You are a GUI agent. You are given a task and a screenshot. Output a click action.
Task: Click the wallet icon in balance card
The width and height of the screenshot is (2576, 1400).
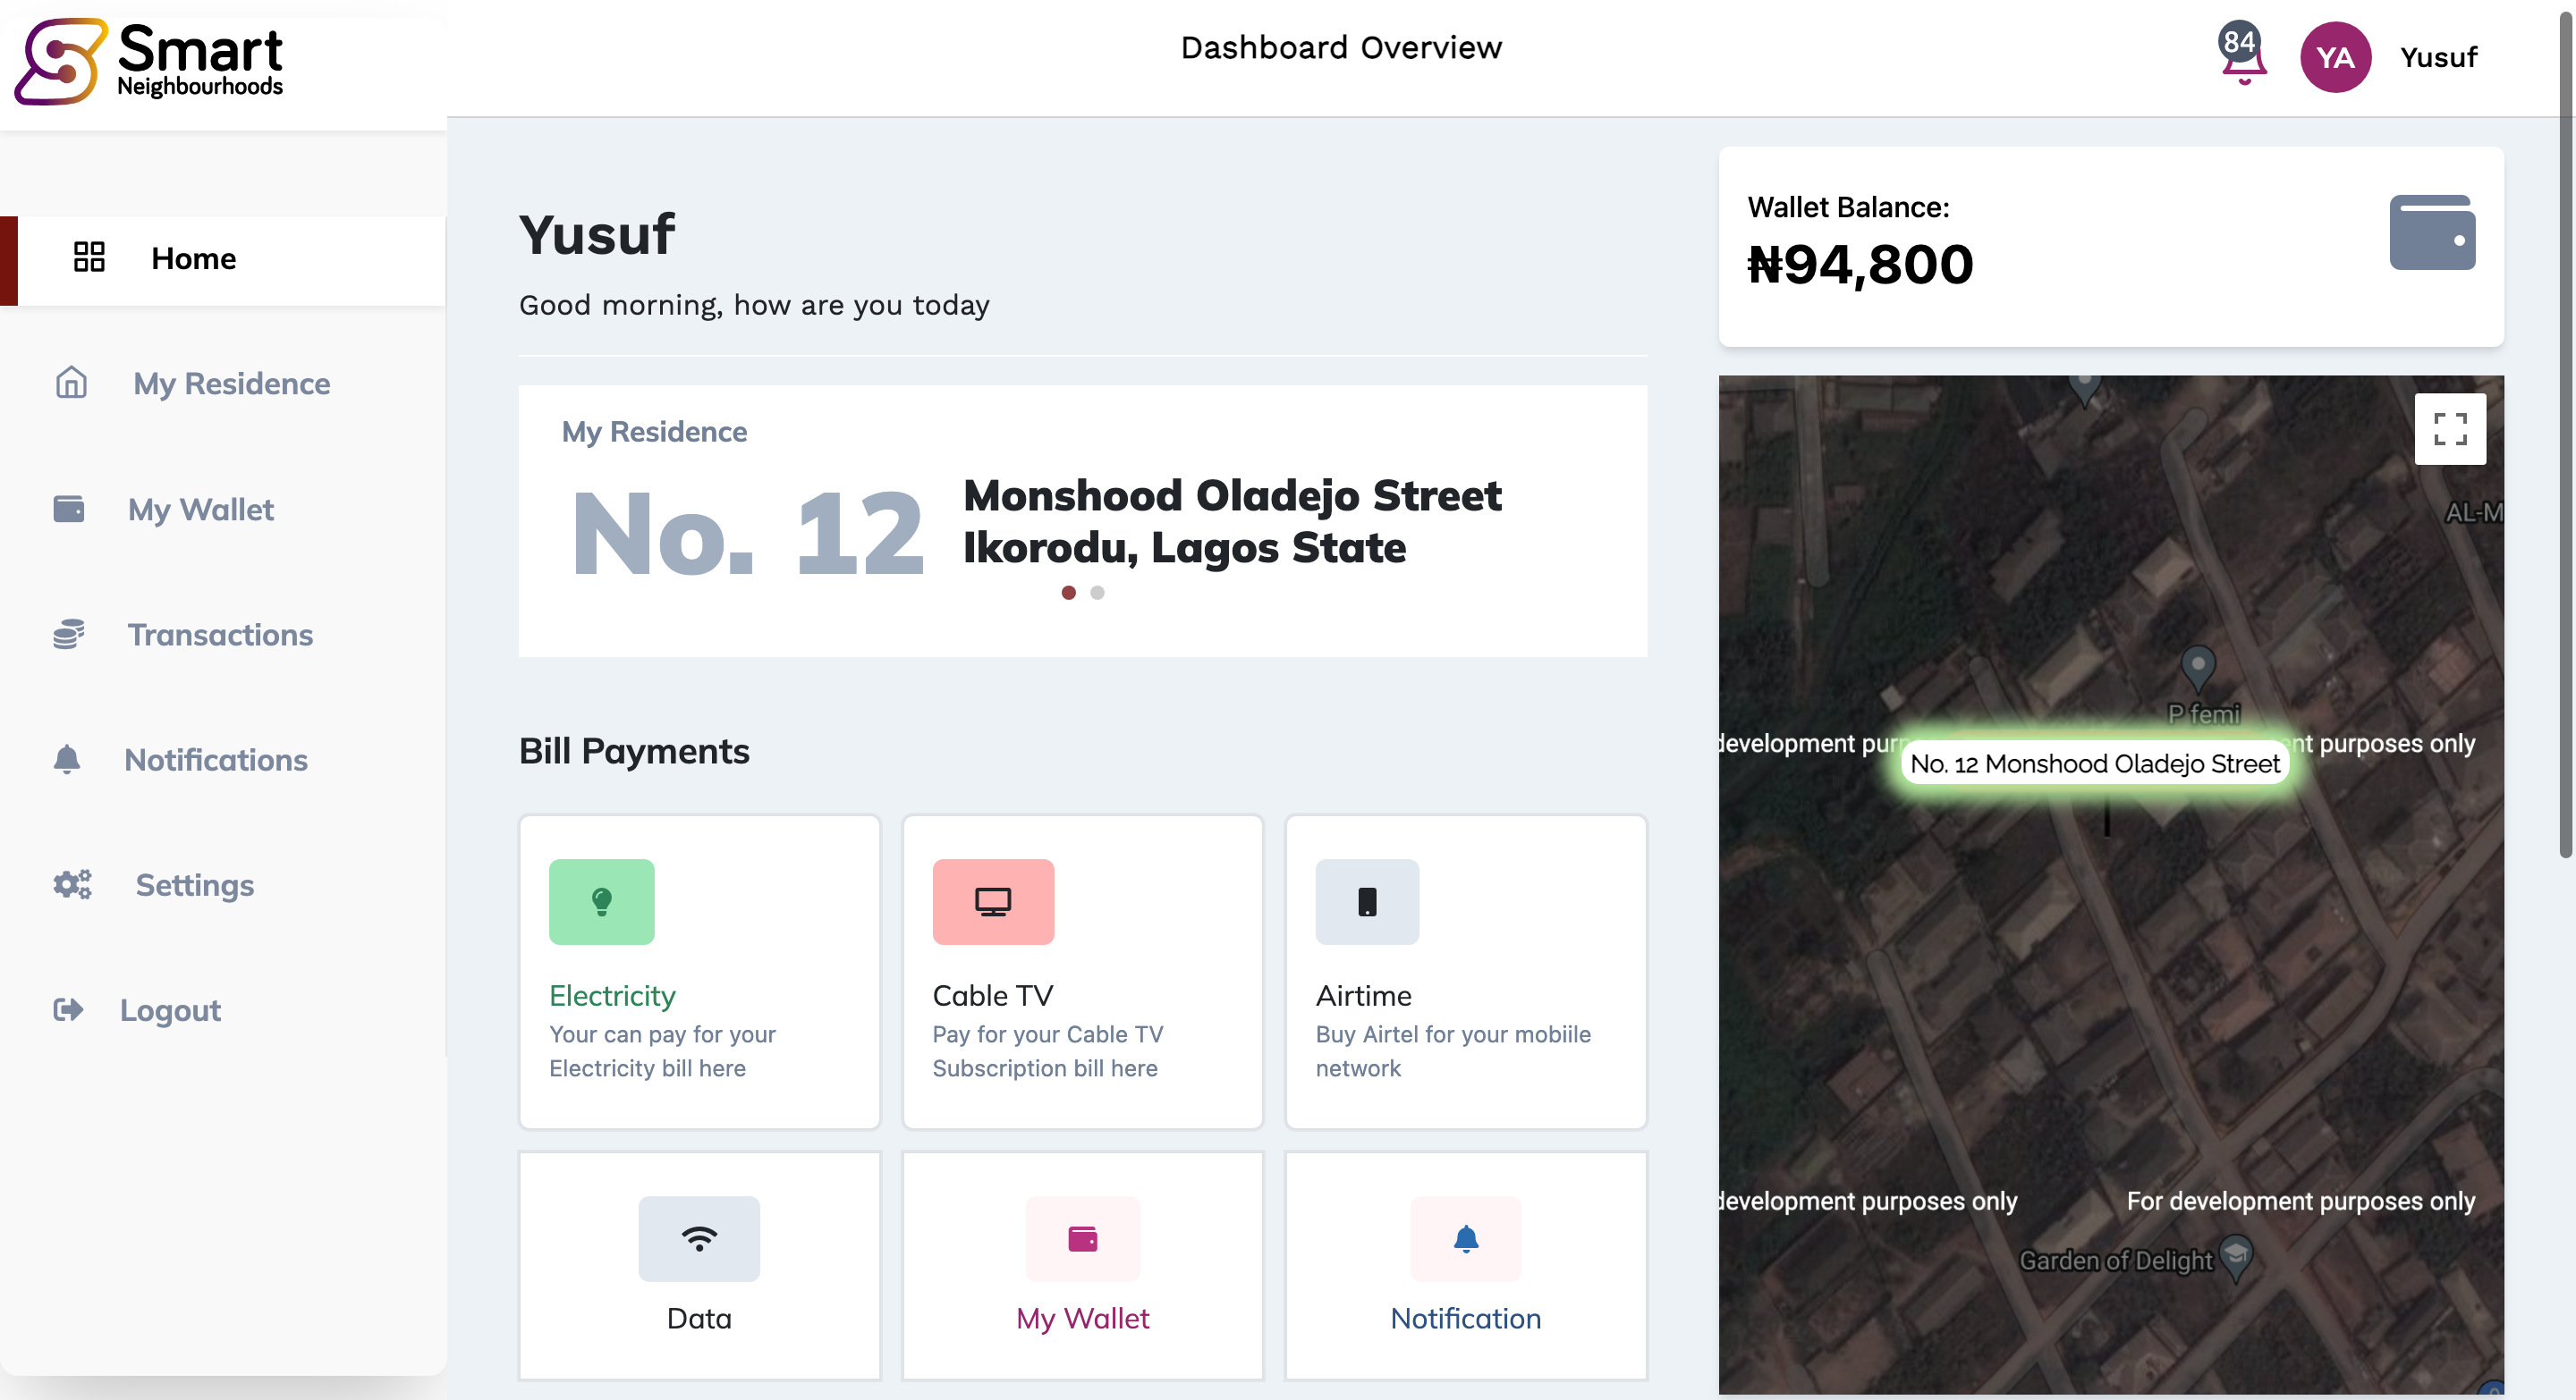(x=2431, y=232)
